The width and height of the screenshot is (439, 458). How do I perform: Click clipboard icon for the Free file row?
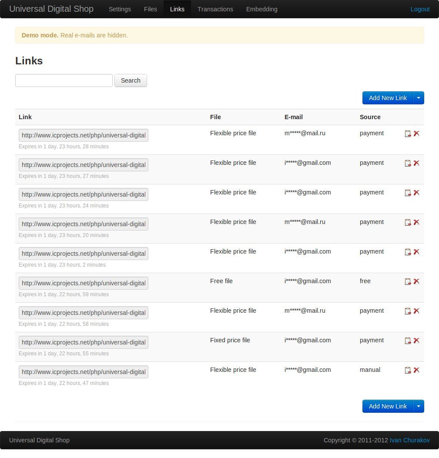click(408, 281)
